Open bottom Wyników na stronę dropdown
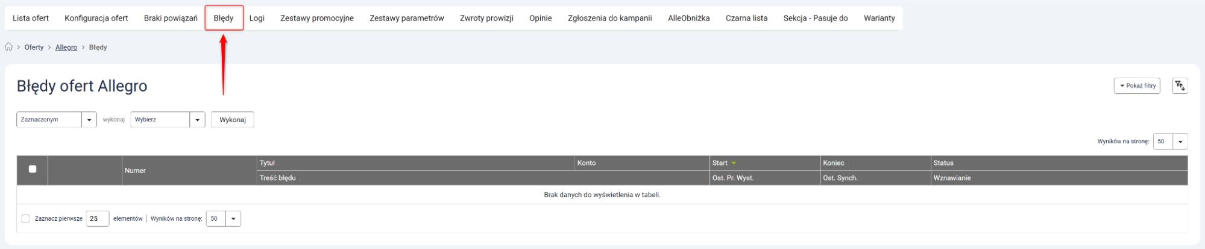The image size is (1205, 249). pyautogui.click(x=223, y=218)
